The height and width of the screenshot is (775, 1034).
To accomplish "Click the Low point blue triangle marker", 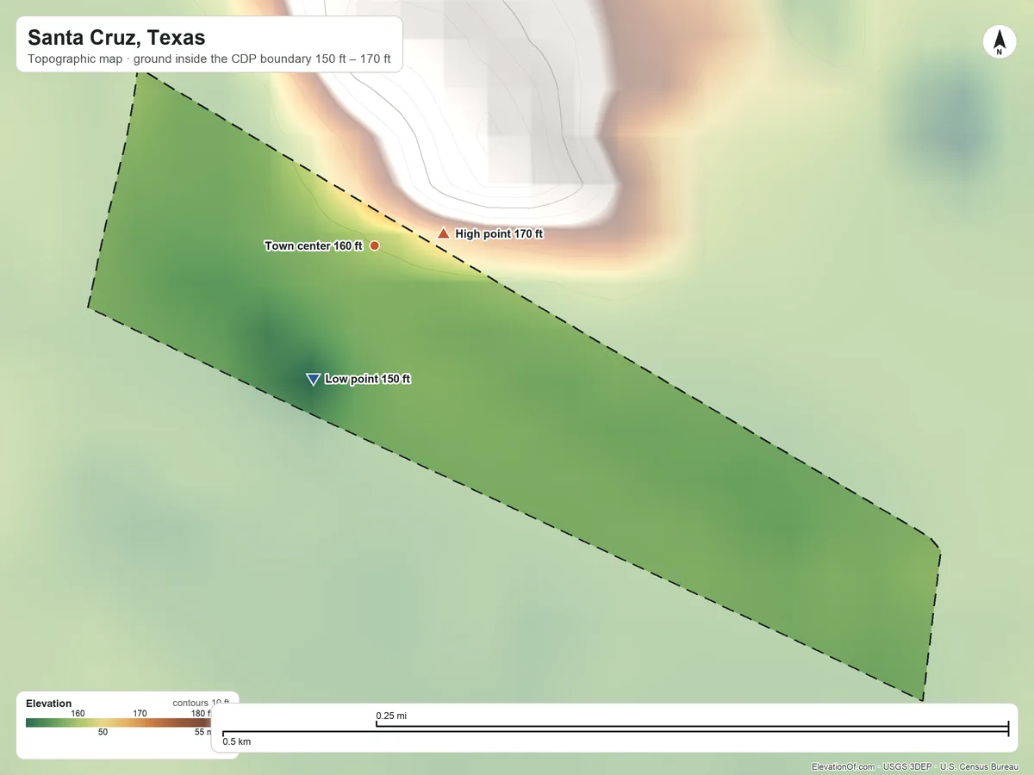I will tap(314, 380).
